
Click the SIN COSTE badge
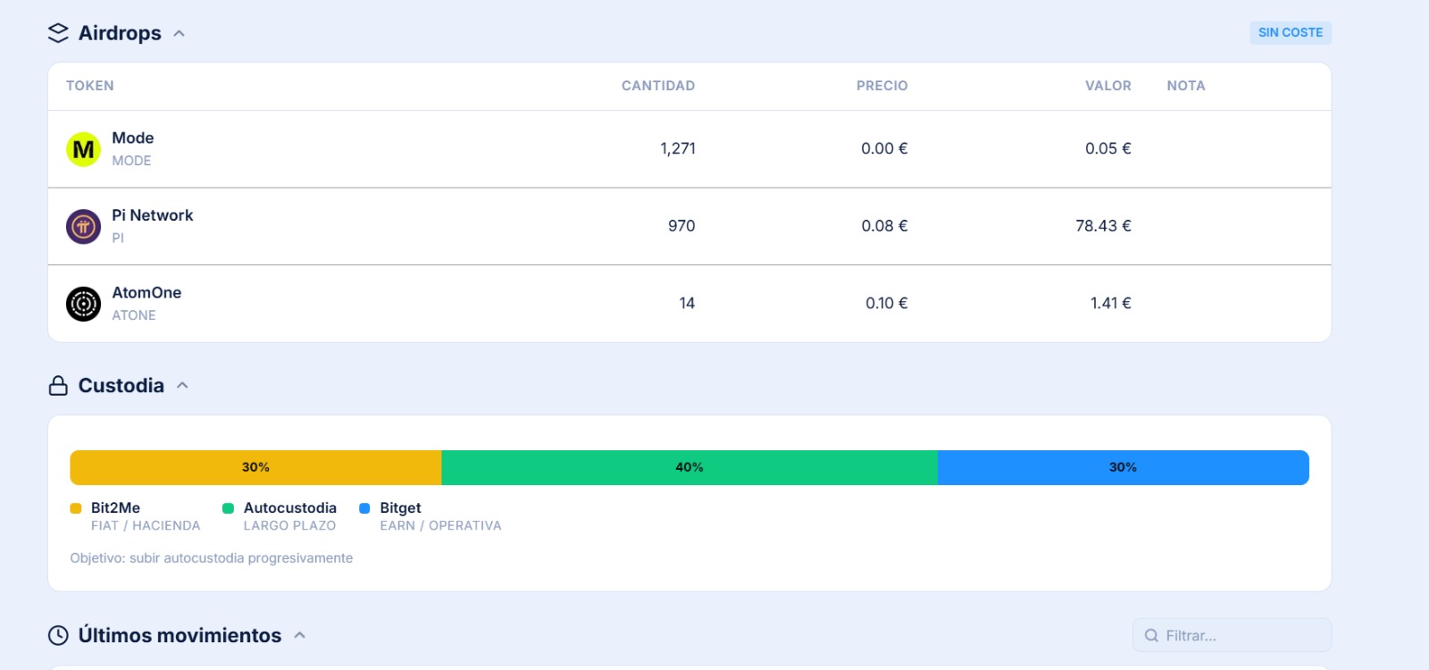(1291, 32)
